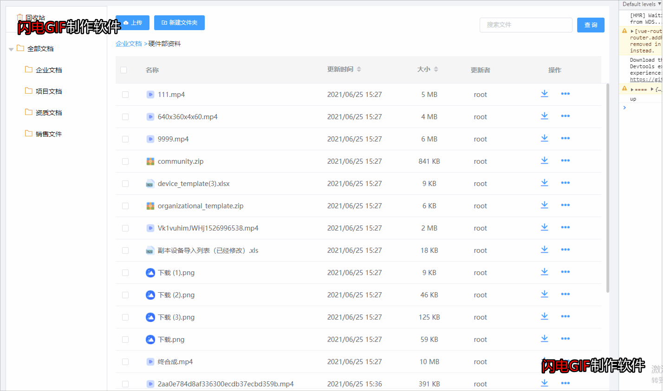The height and width of the screenshot is (391, 663).
Task: Collapse the 全部文档 tree node
Action: 11,49
